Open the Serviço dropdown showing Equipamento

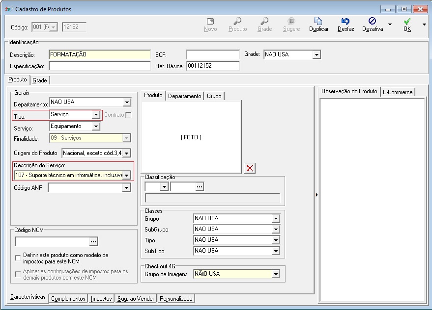[x=96, y=126]
